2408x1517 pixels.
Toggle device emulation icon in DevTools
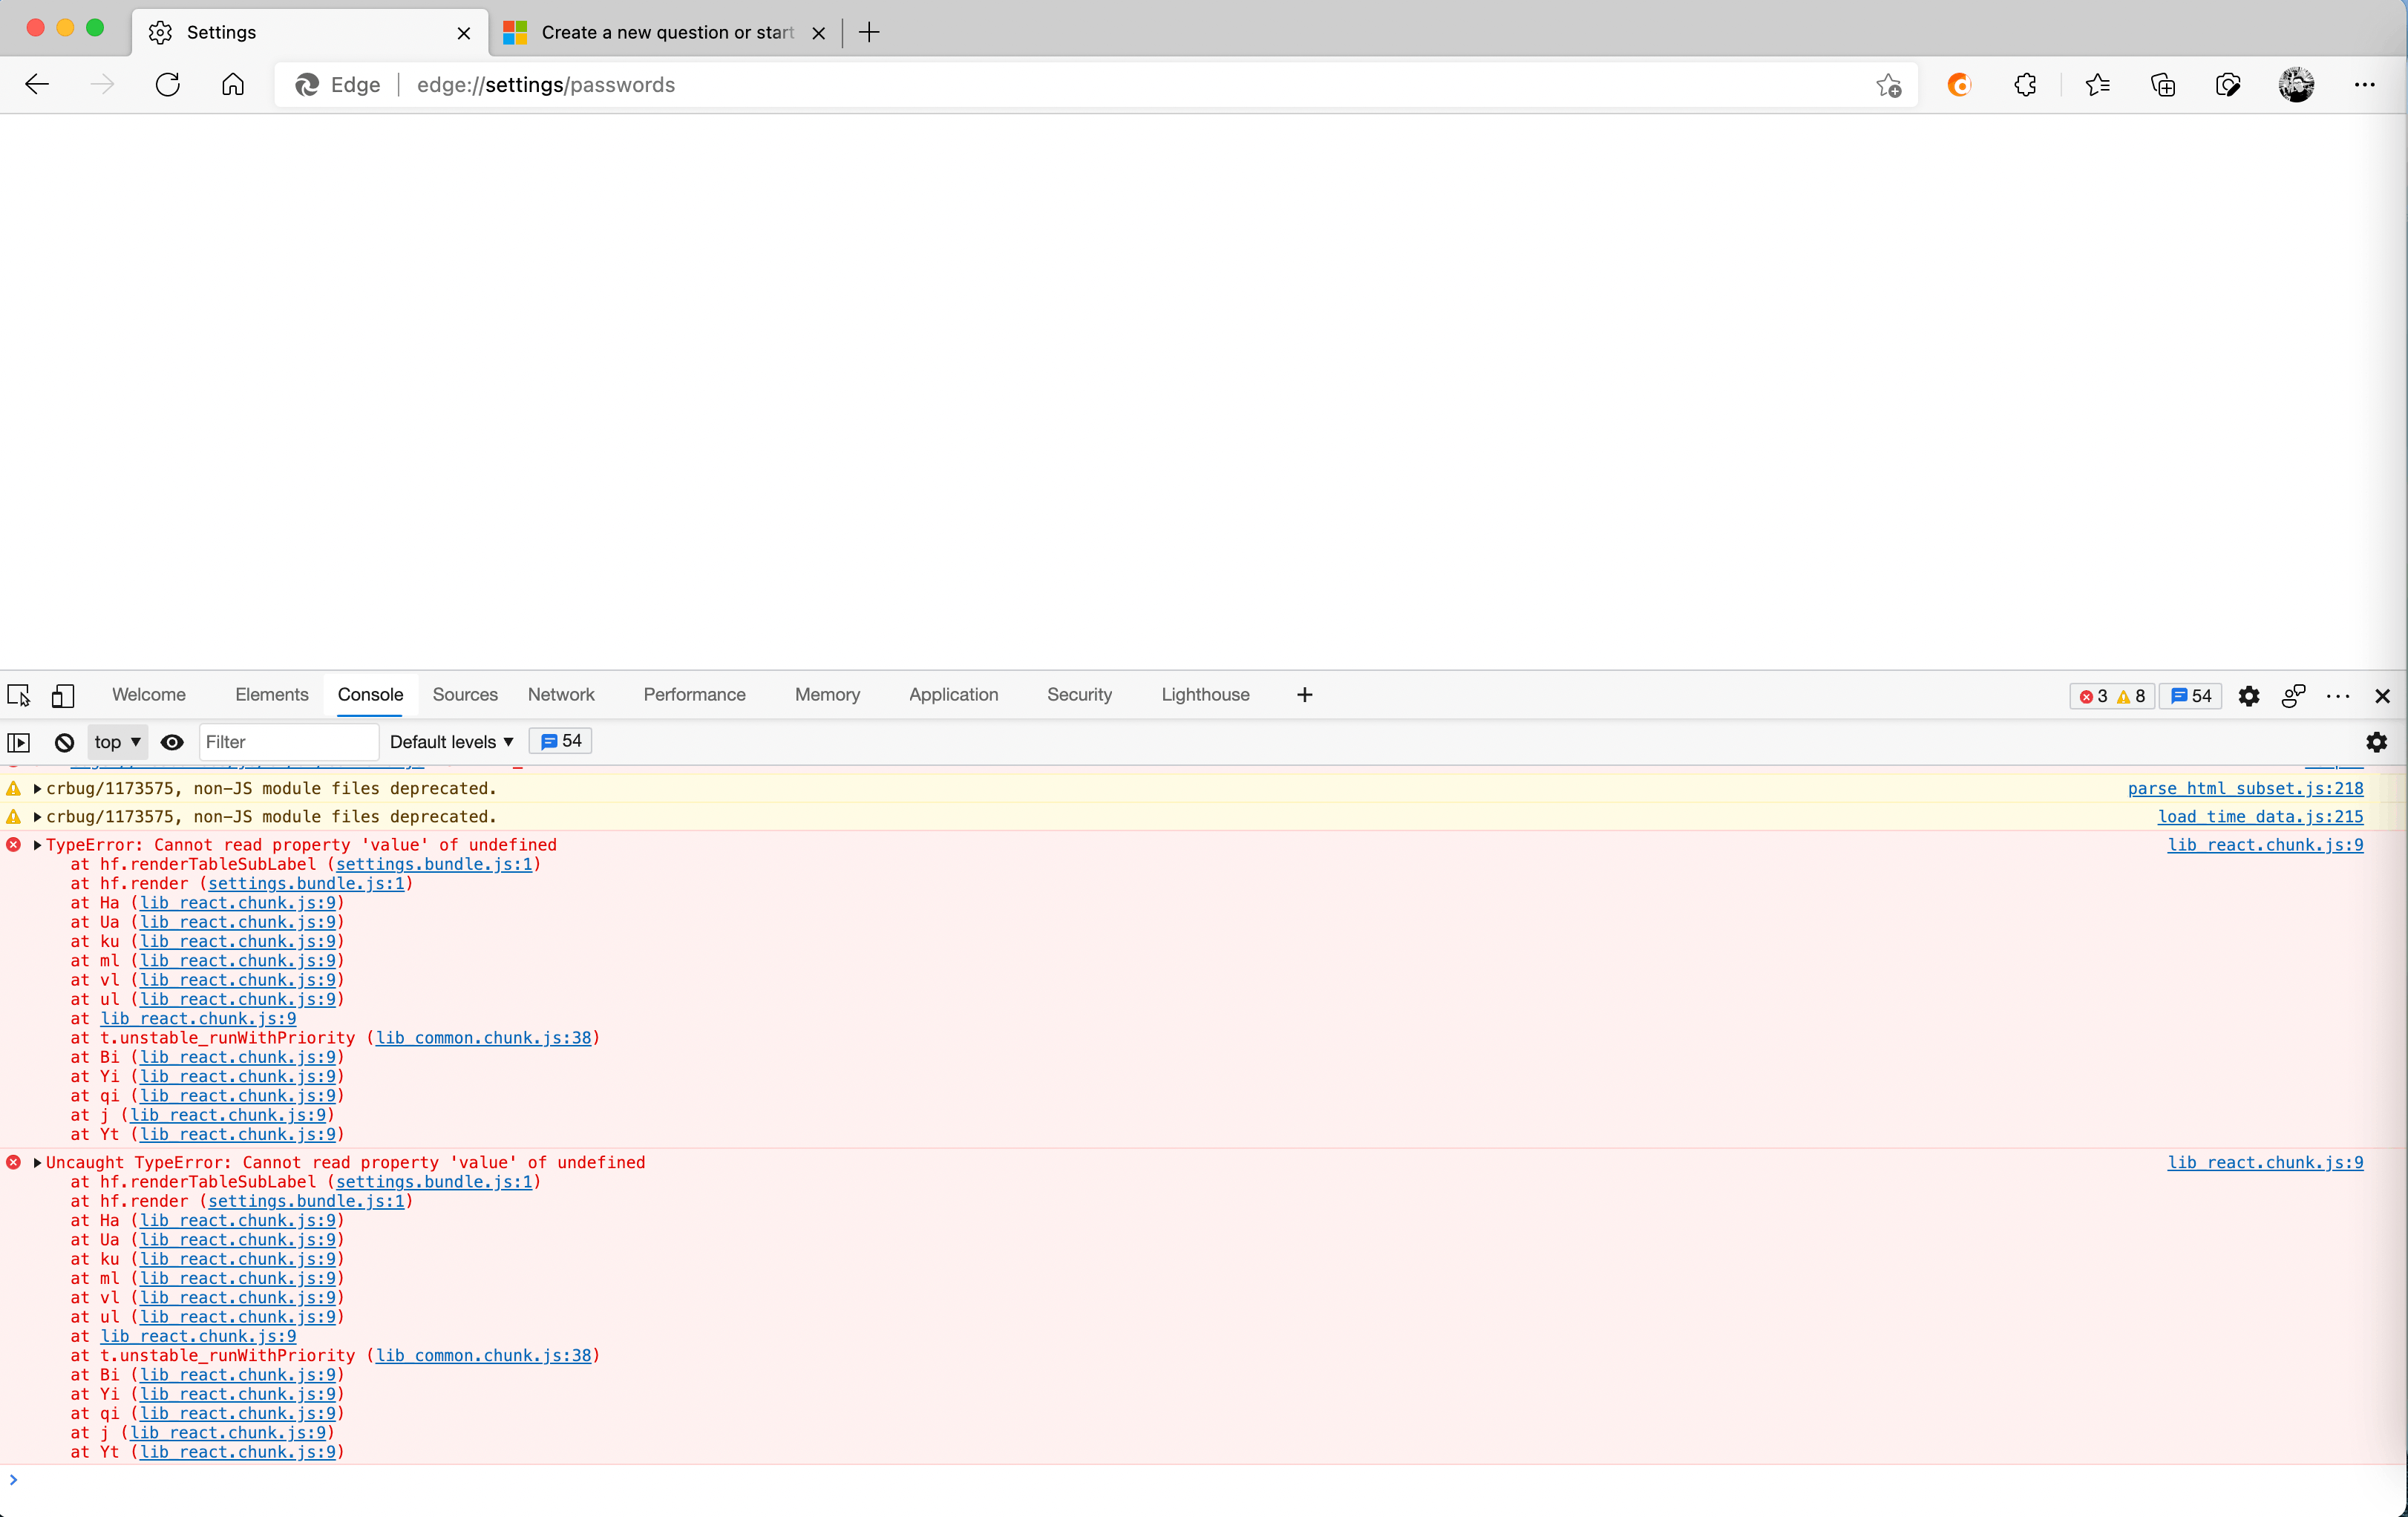tap(63, 695)
